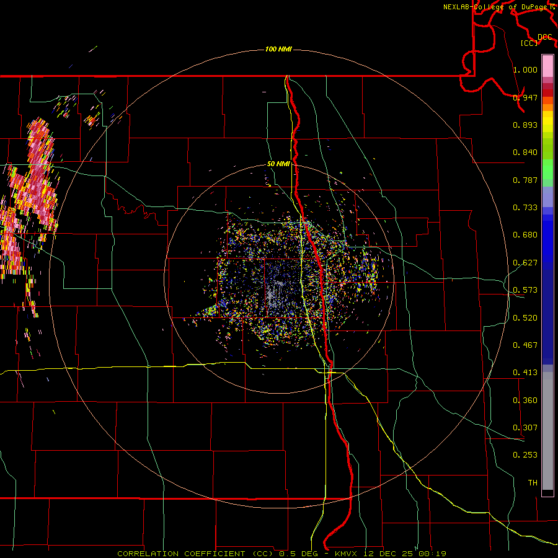The width and height of the screenshot is (558, 558).
Task: Click the 0.947 scale label
Action: 525,97
